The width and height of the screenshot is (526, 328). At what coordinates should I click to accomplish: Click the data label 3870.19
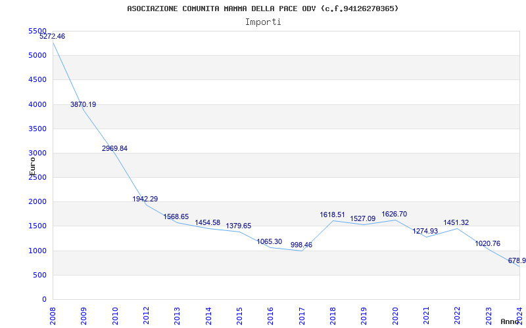(x=84, y=104)
